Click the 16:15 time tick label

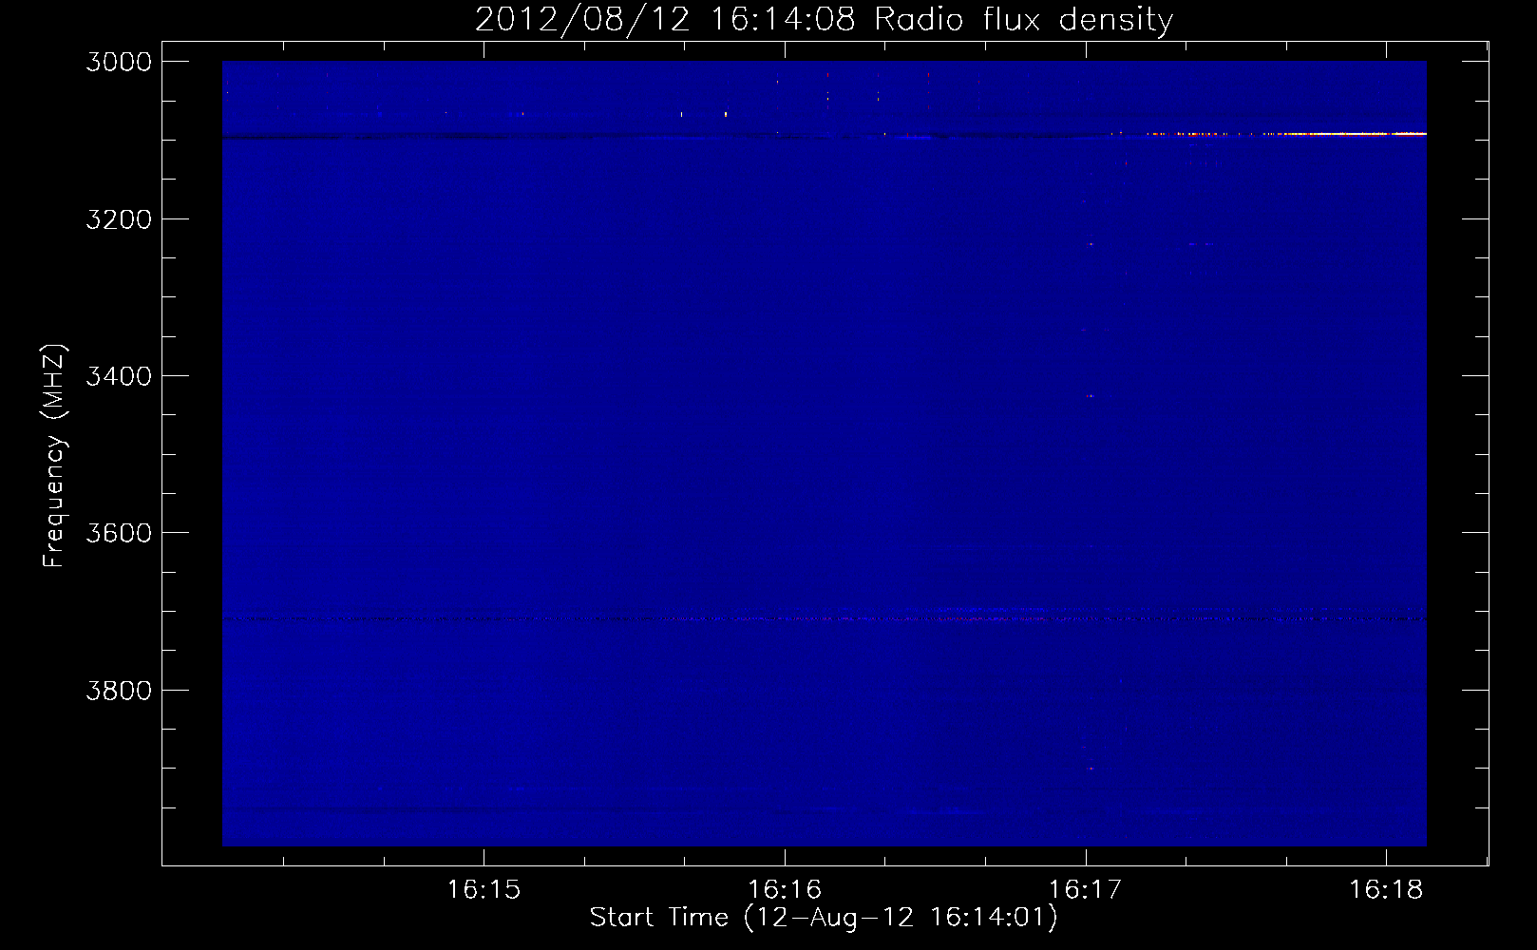pyautogui.click(x=484, y=890)
